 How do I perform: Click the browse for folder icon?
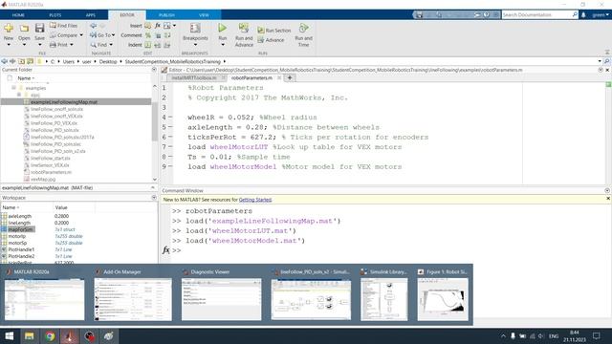click(30, 61)
